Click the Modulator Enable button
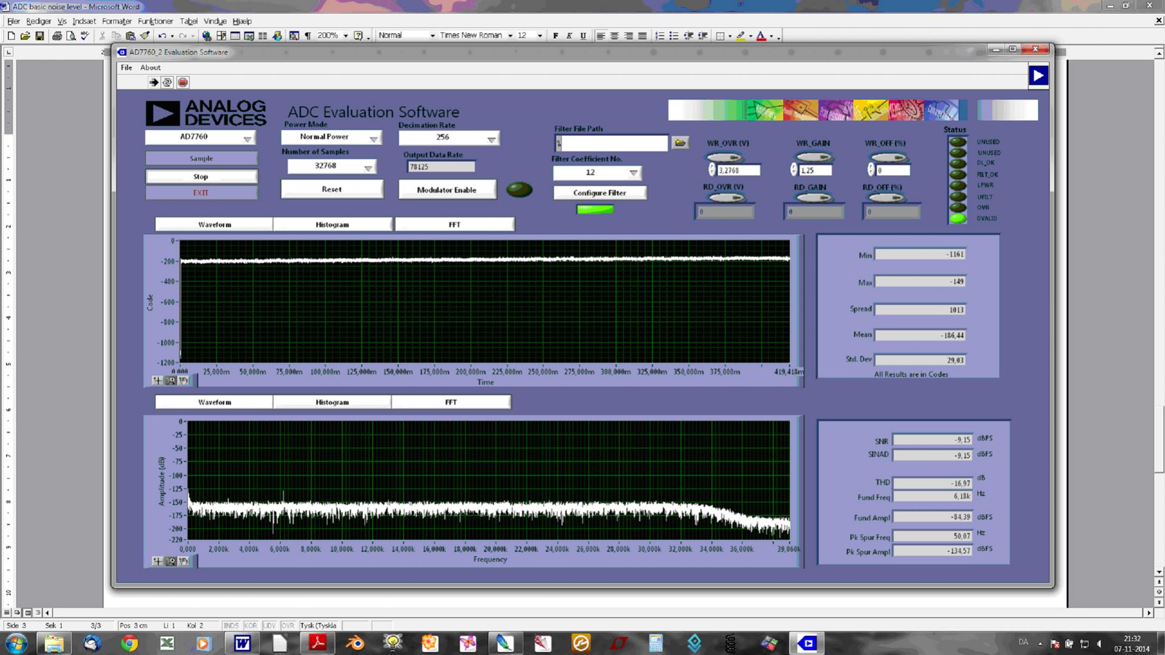Screen dimensions: 1165x655 [447, 190]
